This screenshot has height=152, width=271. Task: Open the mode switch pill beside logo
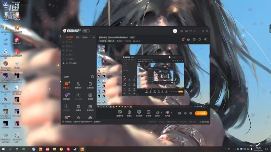click(86, 31)
